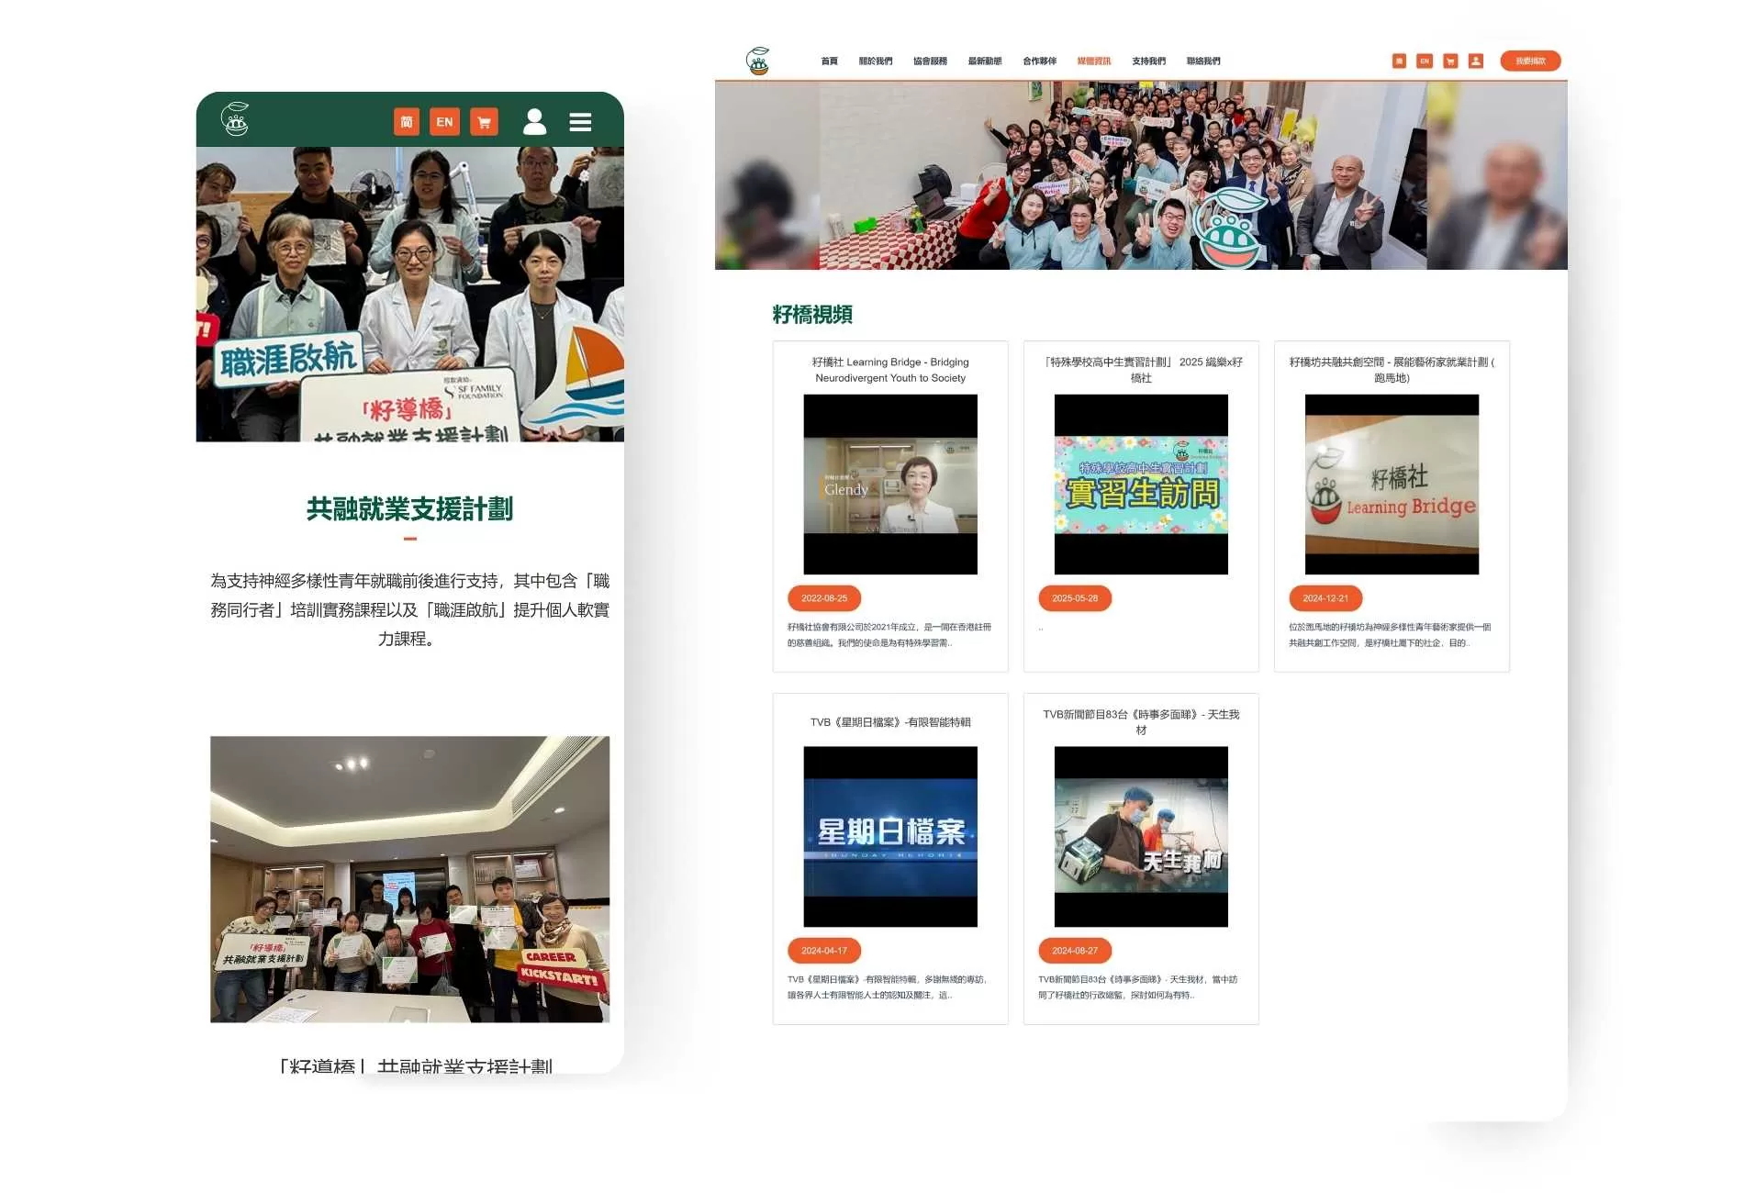Switch mobile site to Simplified Chinese (簡)
Viewport: 1744px width, 1193px height.
pyautogui.click(x=407, y=122)
